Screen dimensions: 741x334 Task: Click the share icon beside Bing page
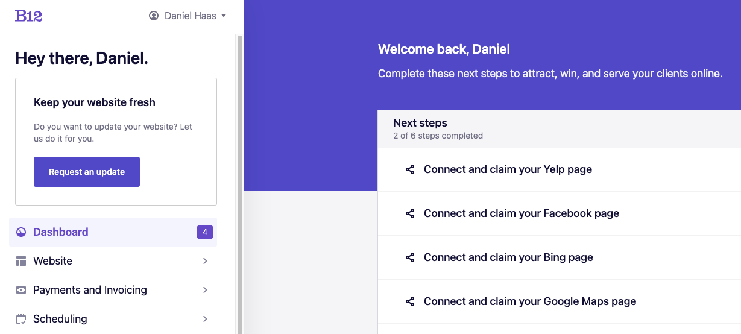(410, 257)
